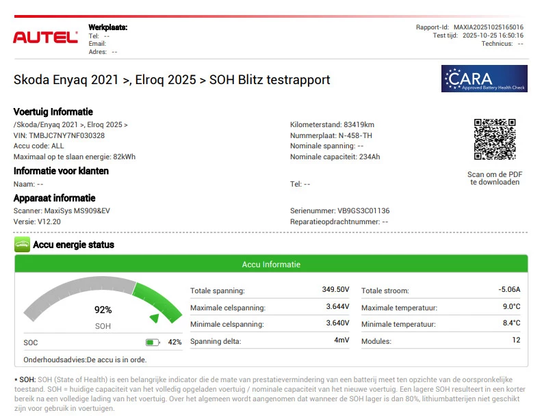Click the Maximale temperatuur value 9.0°C
The image size is (542, 417).
512,306
